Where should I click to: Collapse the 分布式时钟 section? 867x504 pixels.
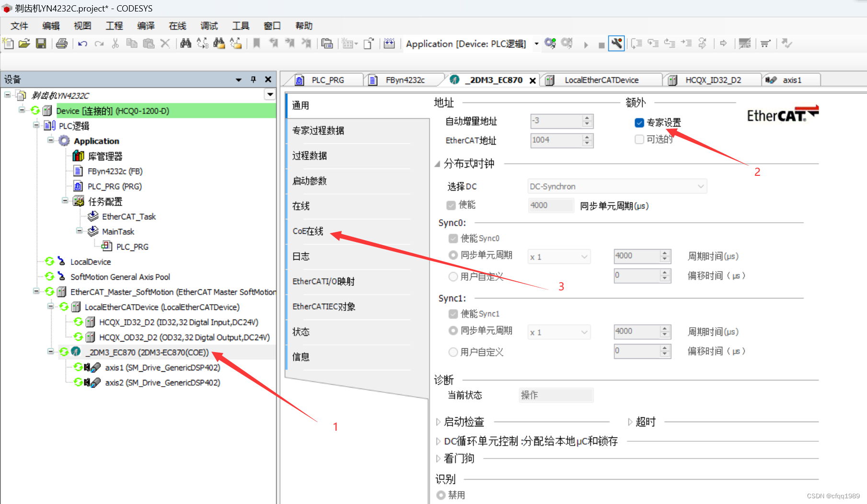click(438, 163)
